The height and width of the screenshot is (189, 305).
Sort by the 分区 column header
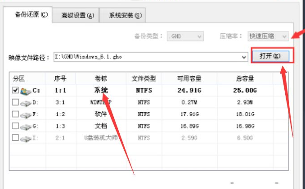point(27,79)
